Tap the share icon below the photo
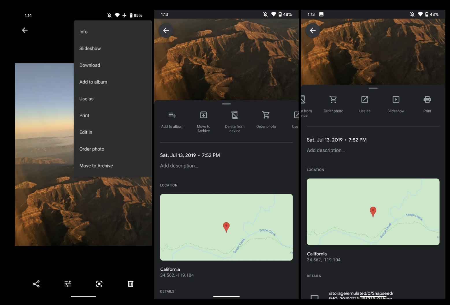 36,284
